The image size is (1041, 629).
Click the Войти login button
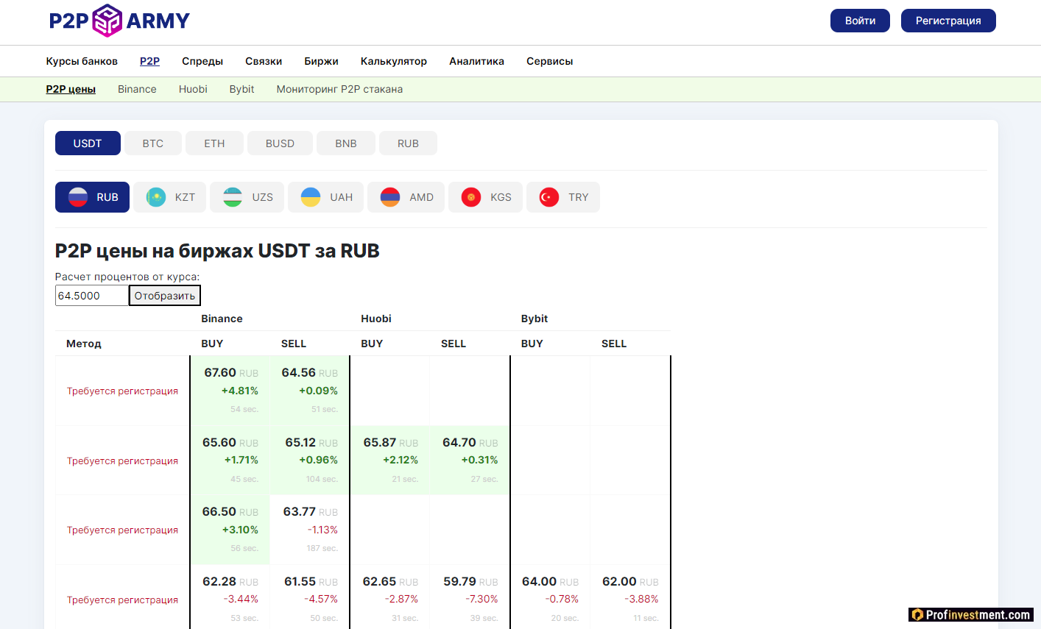click(860, 21)
